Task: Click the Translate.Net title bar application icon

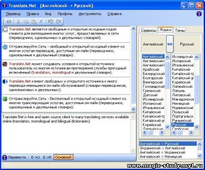Action: point(5,5)
